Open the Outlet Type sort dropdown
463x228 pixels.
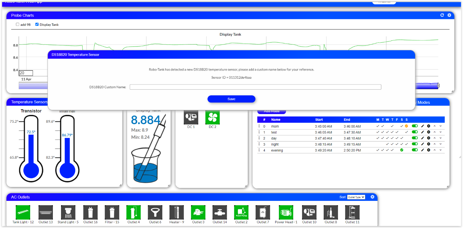coord(356,197)
